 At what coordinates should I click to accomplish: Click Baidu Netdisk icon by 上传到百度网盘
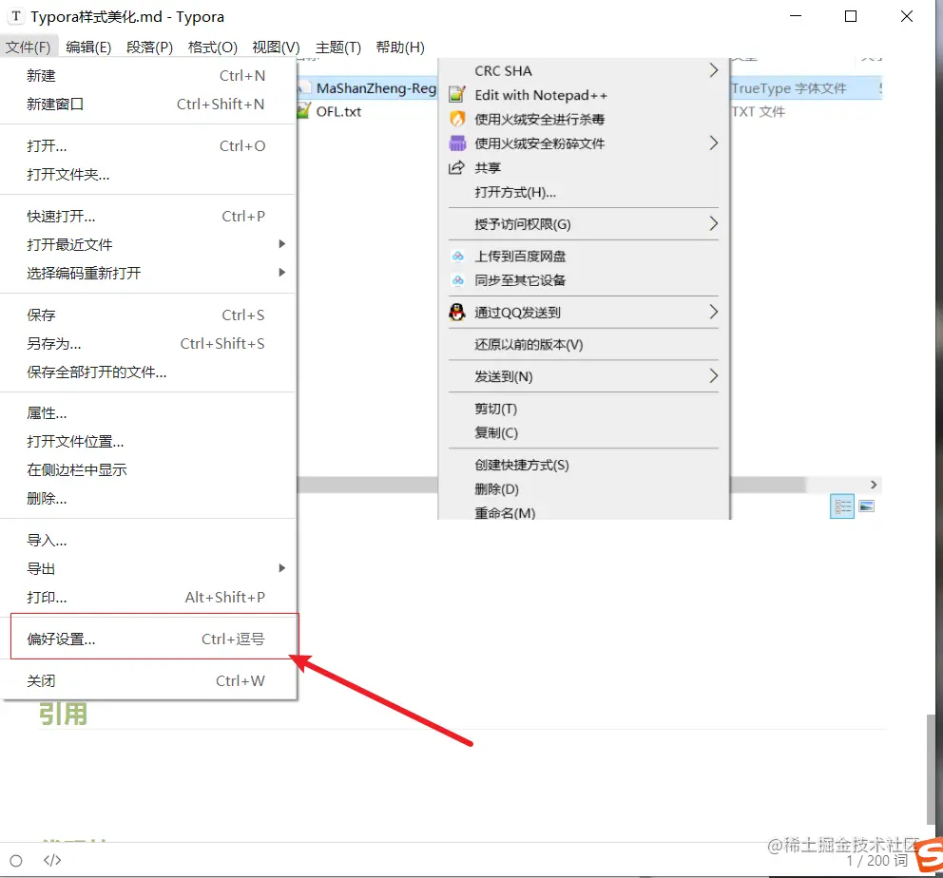(x=457, y=257)
